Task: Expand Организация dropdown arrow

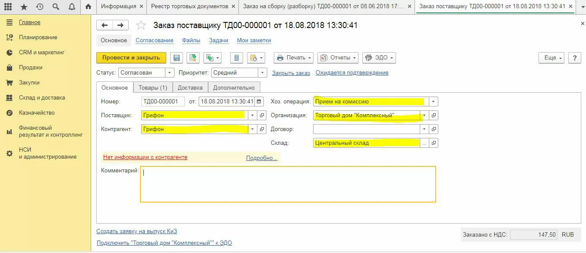Action: (425, 116)
